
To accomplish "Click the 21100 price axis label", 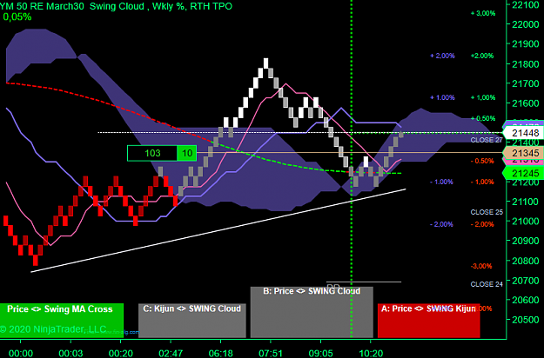I will click(525, 202).
